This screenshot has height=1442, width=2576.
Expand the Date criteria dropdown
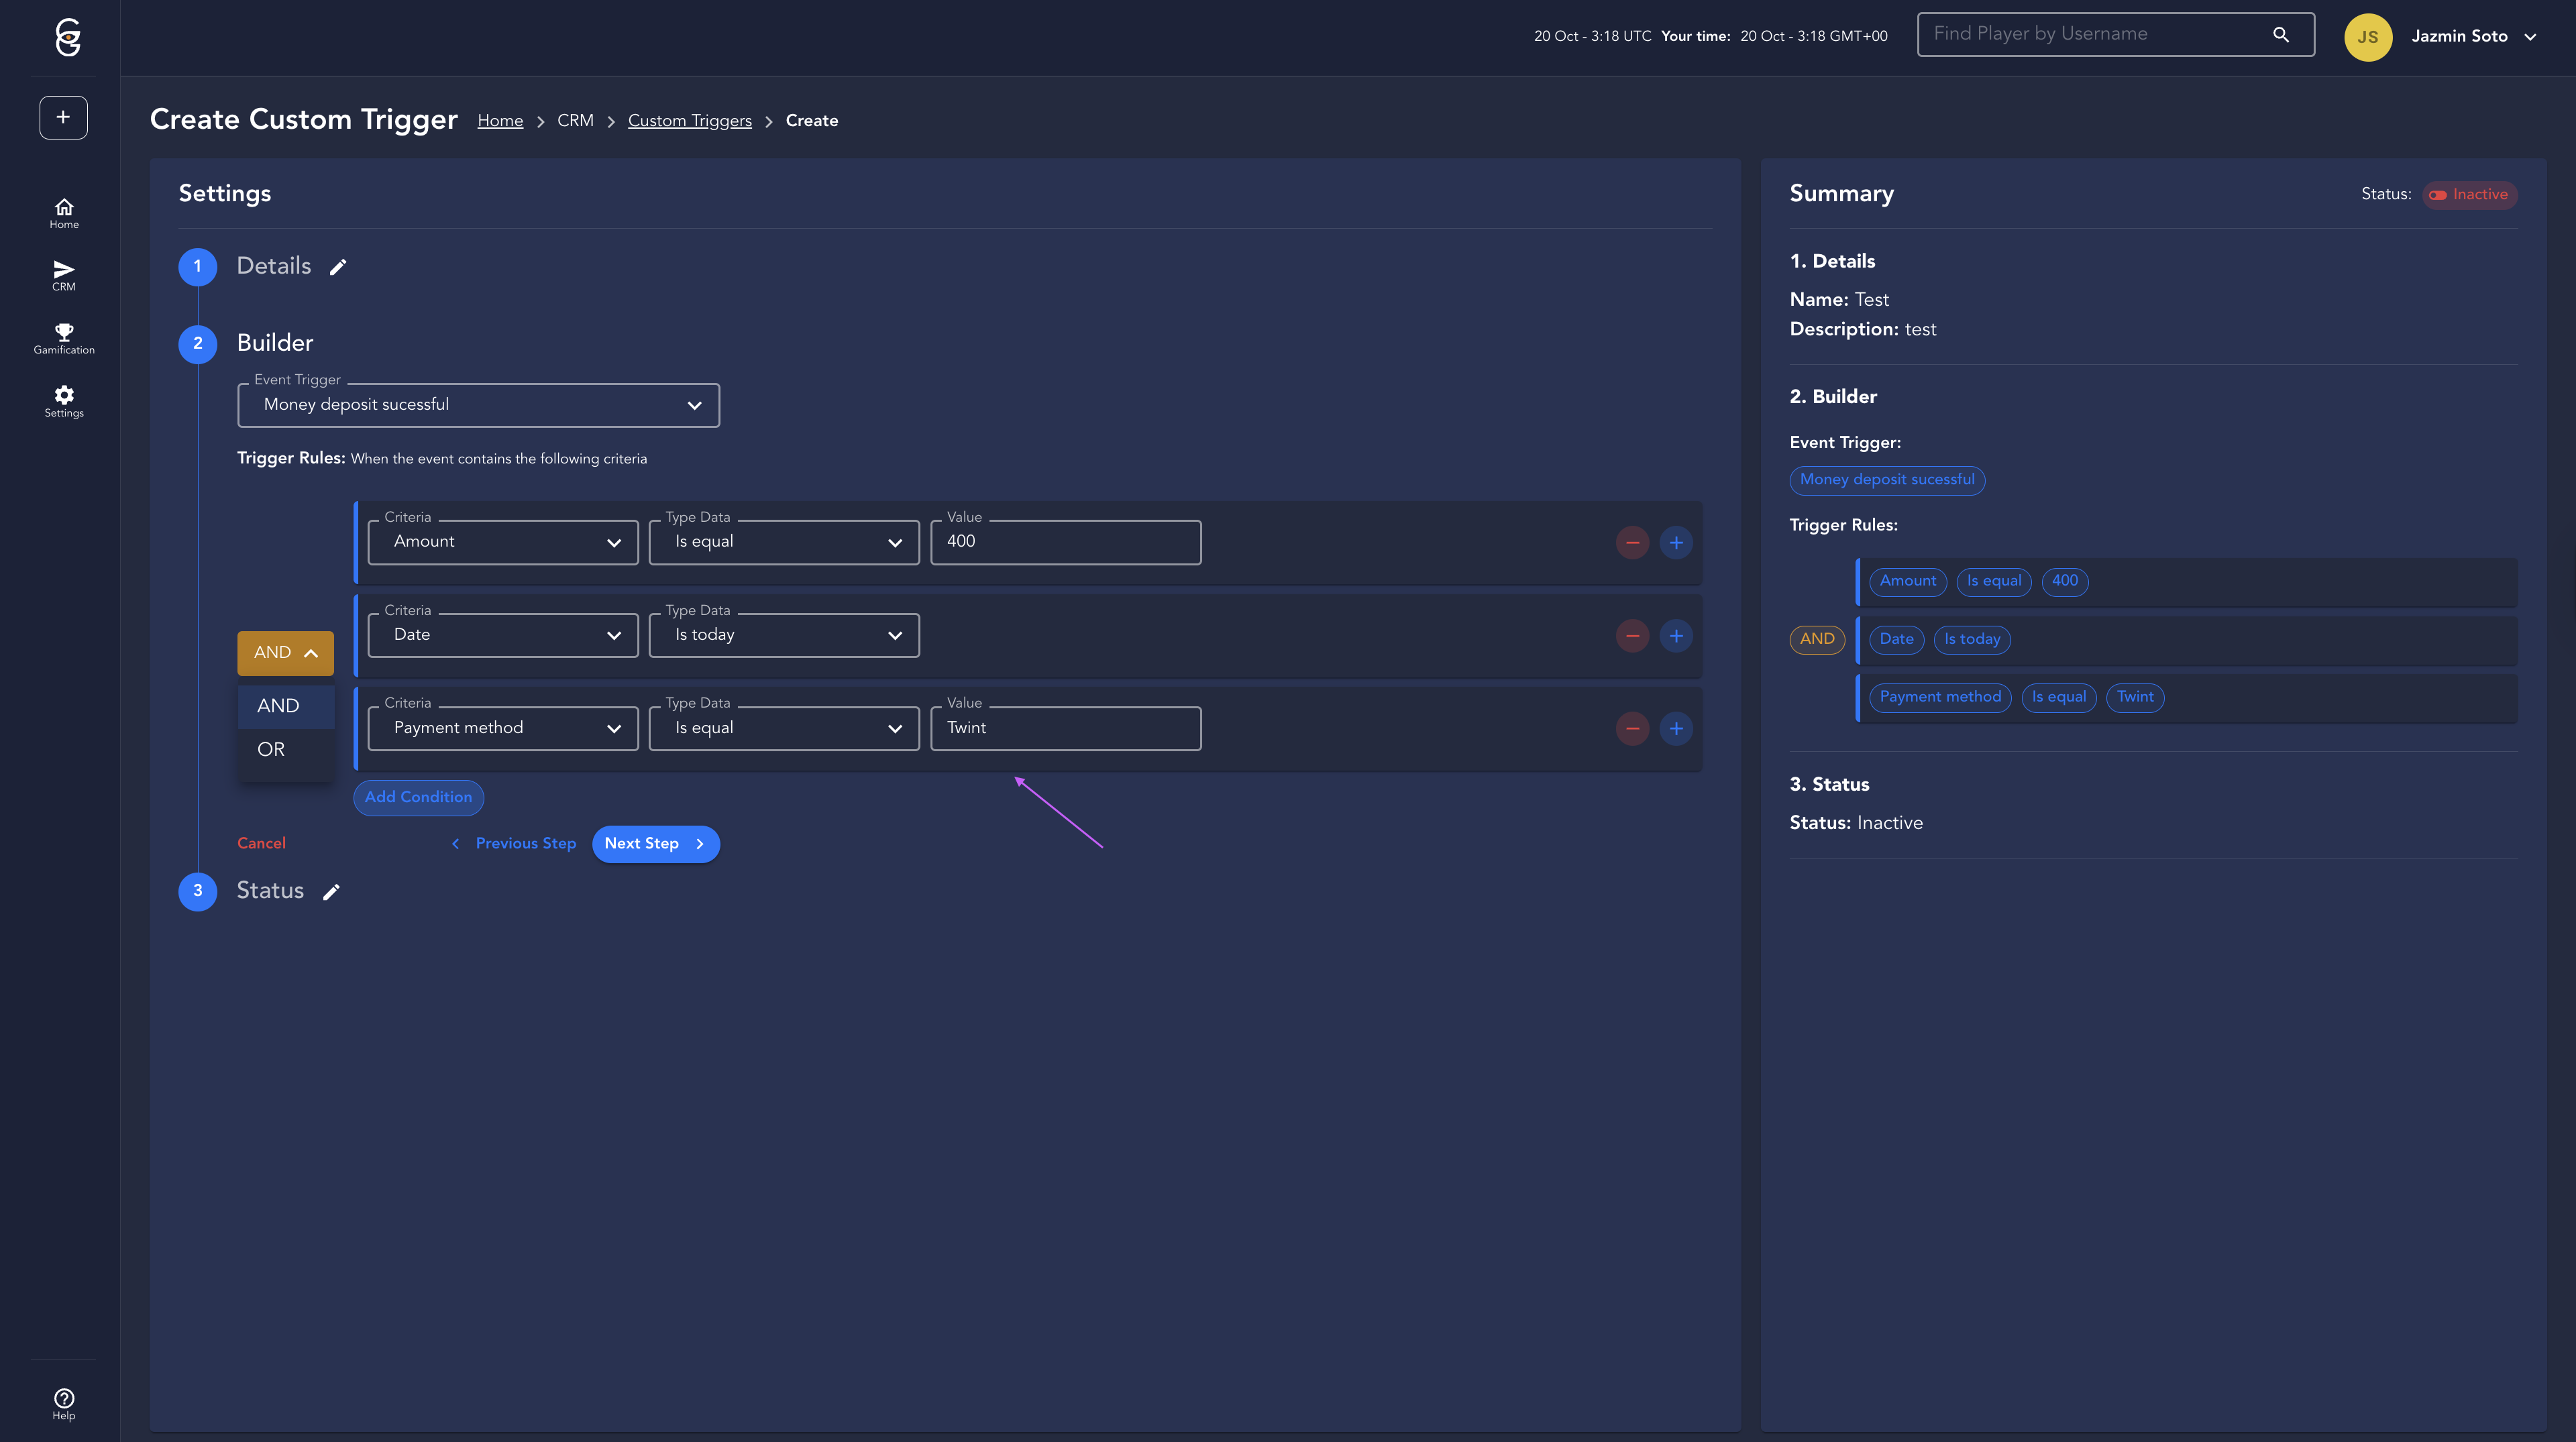pos(503,636)
